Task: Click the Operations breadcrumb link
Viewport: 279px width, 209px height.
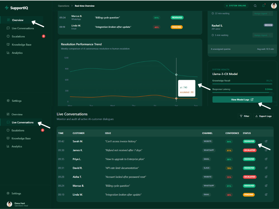Action: (x=64, y=6)
